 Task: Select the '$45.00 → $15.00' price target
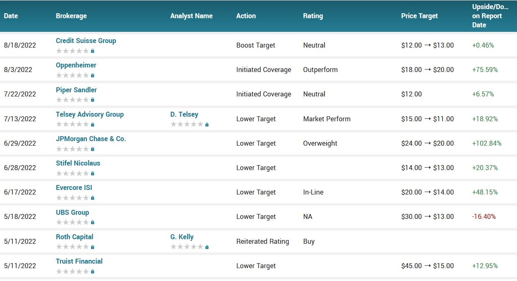(428, 266)
